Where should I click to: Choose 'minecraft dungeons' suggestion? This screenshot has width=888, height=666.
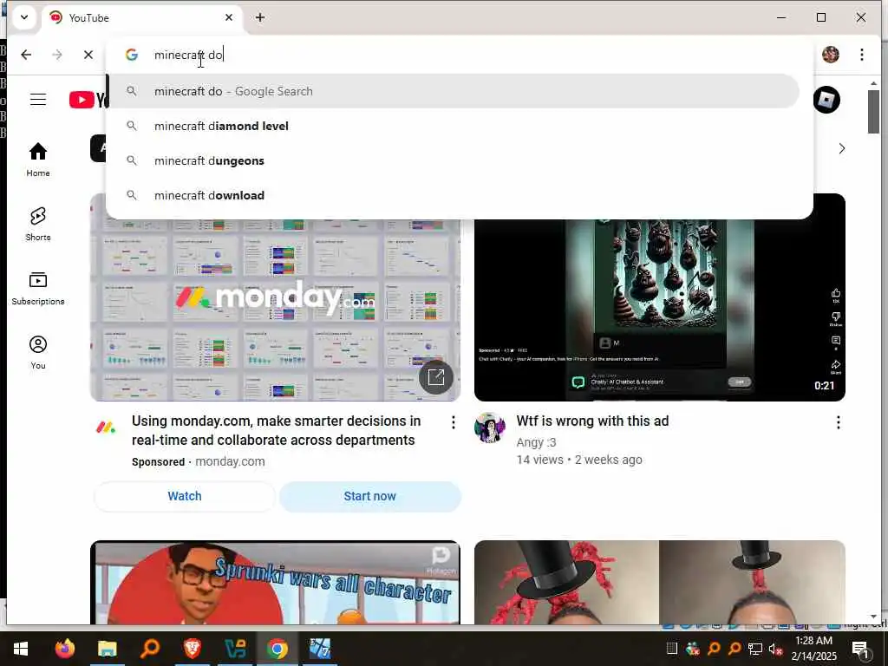click(453, 160)
